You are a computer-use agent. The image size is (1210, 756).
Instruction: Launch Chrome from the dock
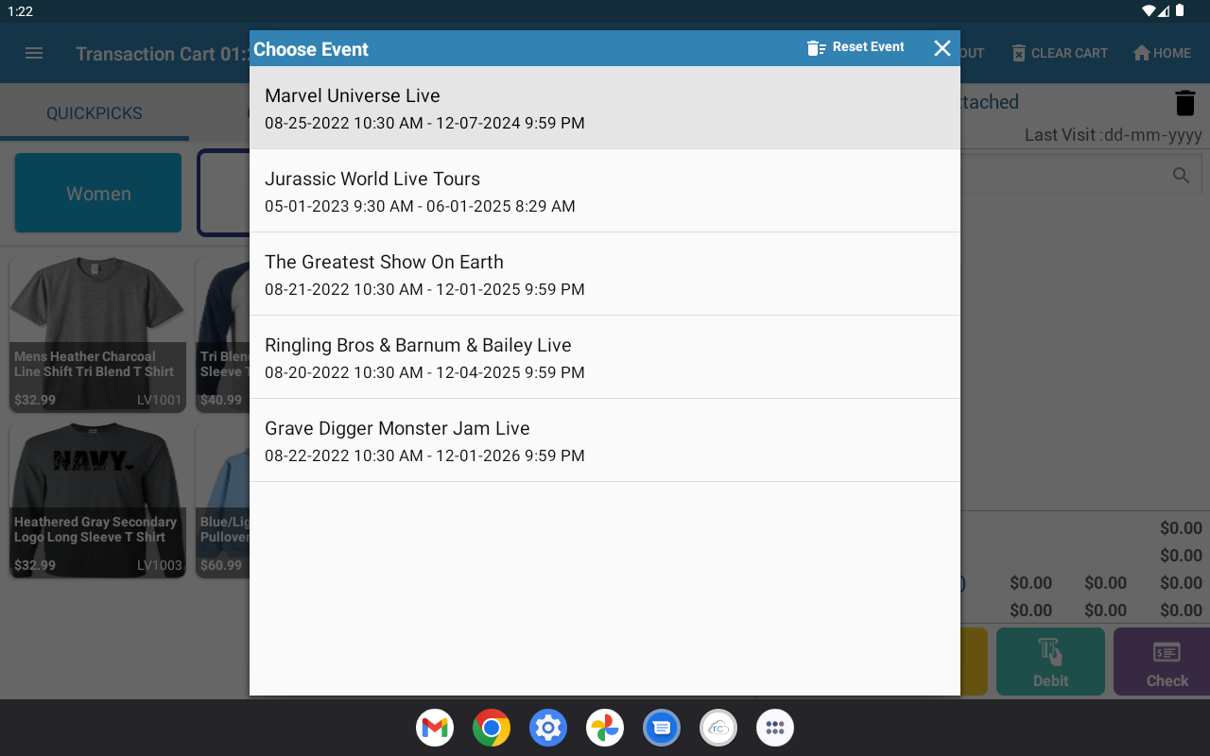(492, 728)
